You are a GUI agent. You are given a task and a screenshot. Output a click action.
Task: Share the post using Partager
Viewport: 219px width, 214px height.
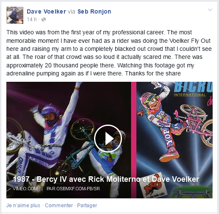87,206
